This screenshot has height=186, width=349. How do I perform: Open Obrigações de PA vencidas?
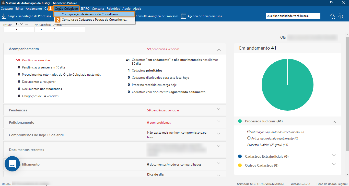tap(38, 96)
